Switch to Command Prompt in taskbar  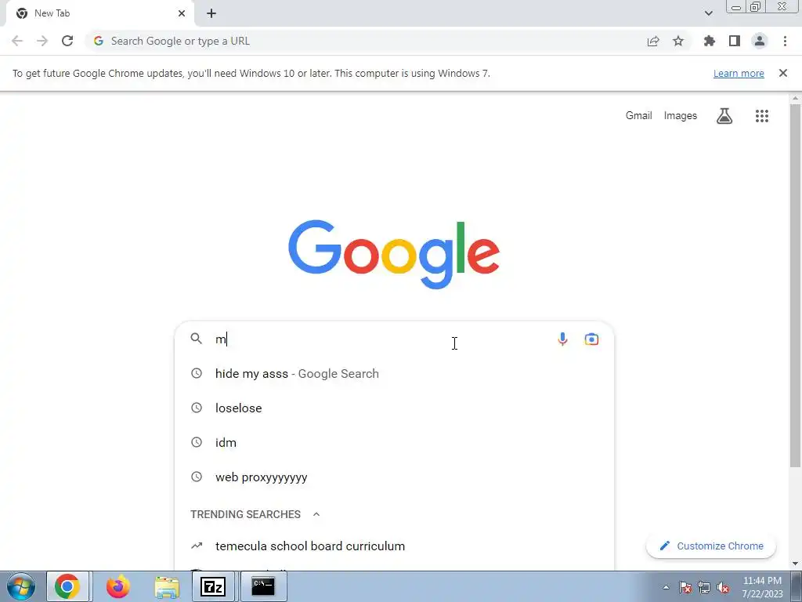click(x=263, y=586)
